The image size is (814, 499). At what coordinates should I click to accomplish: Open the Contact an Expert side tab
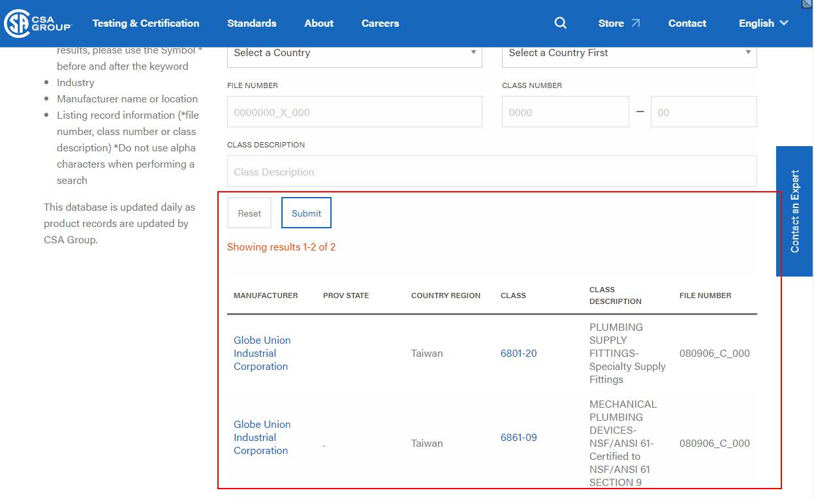click(x=794, y=211)
